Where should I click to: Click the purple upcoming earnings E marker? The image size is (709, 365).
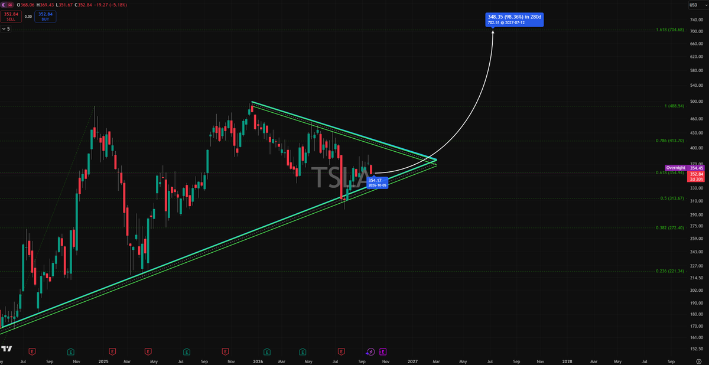[383, 351]
